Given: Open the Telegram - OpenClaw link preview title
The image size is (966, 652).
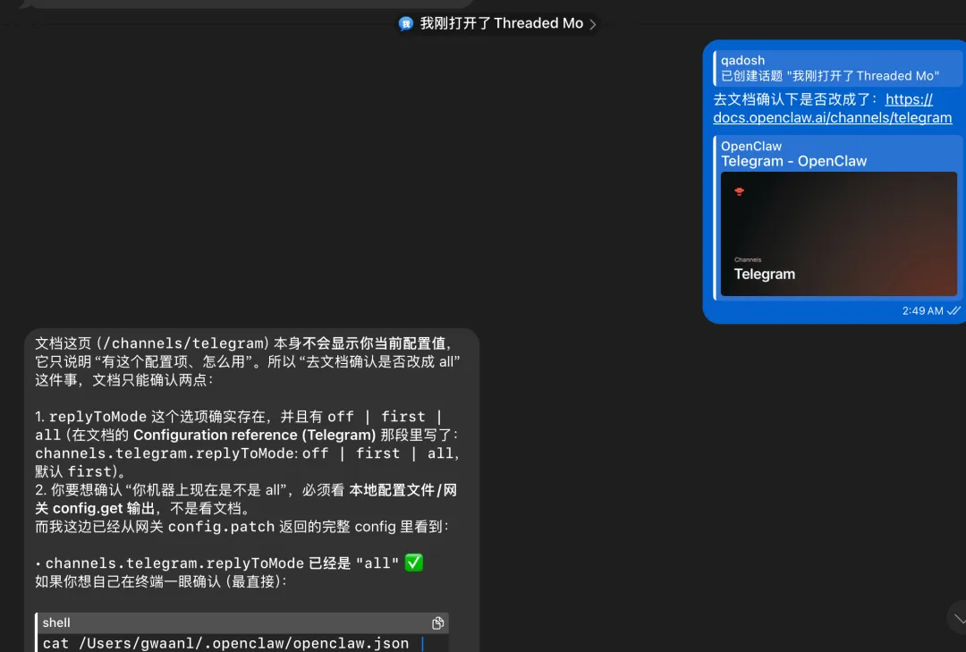Looking at the screenshot, I should pyautogui.click(x=793, y=162).
